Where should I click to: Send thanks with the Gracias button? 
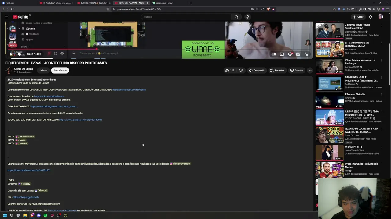[296, 70]
